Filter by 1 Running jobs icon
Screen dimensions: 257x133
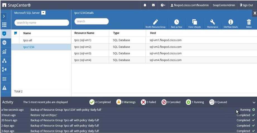188,102
